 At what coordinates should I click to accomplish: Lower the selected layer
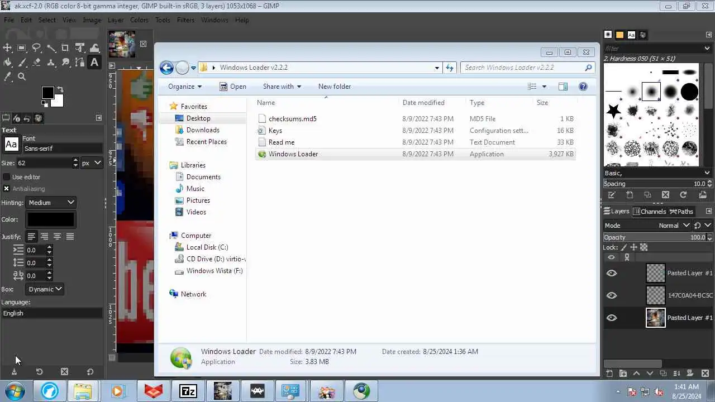[650, 374]
